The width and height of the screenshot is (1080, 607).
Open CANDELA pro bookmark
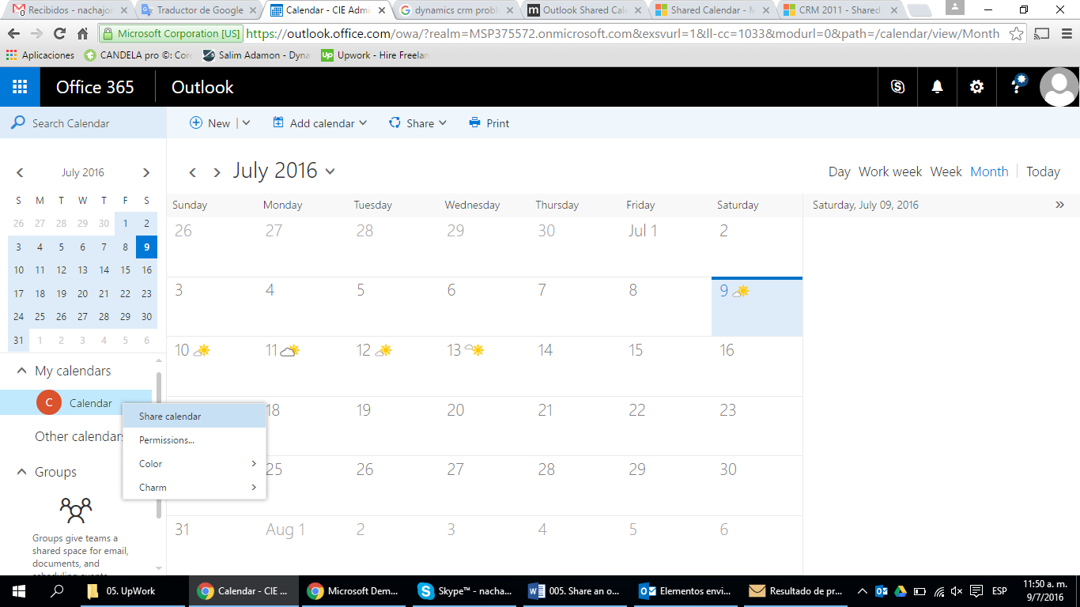point(138,55)
